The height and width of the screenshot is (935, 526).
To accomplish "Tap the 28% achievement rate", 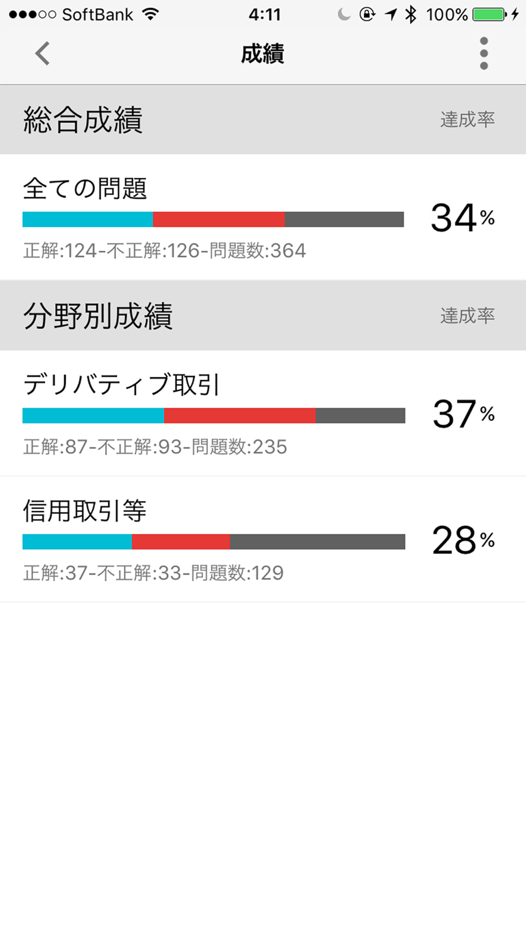I will 463,540.
